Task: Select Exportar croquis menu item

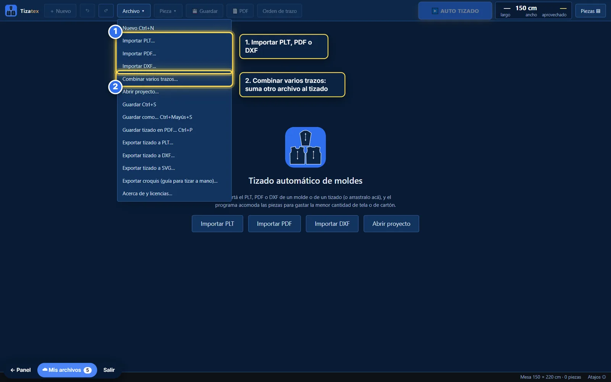Action: point(174,181)
